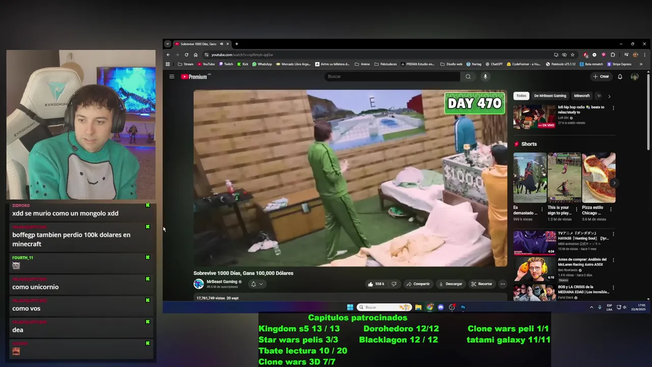Open File Explorer from the taskbar

click(x=418, y=307)
